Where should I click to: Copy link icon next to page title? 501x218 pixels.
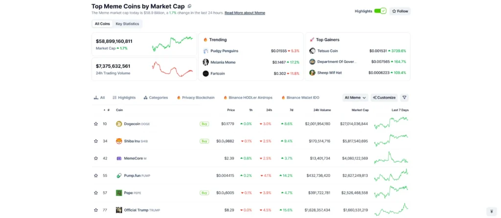(189, 6)
